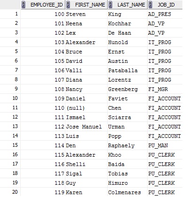Select the JOB_ID column header
189x197 pixels.
pos(165,5)
